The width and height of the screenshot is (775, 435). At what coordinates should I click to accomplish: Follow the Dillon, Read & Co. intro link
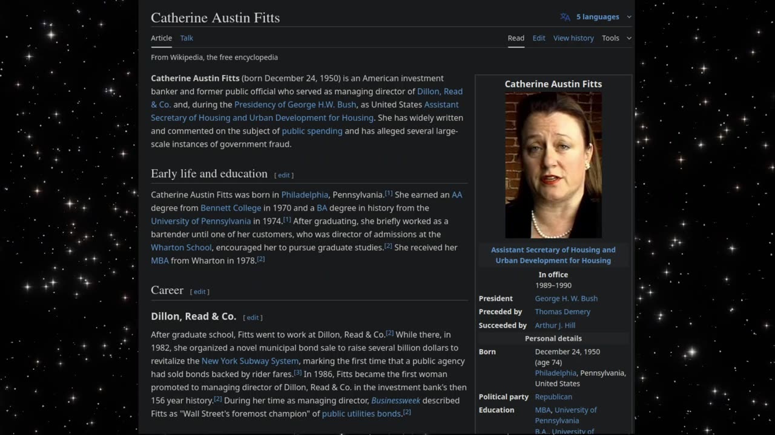coord(440,91)
